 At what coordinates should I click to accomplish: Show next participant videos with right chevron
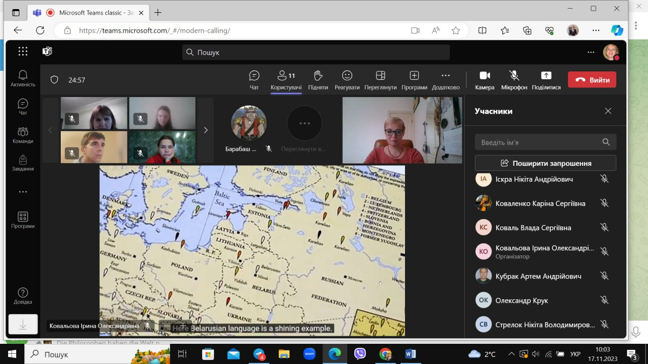click(x=206, y=130)
